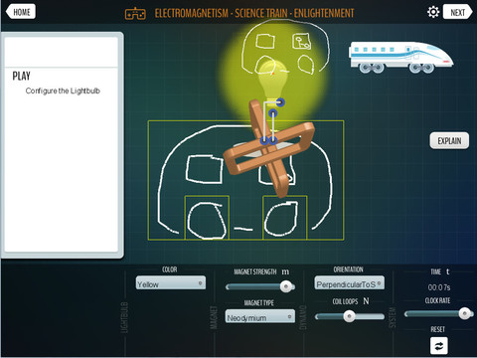Open the settings gear icon
Image resolution: width=477 pixels, height=358 pixels.
tap(433, 12)
